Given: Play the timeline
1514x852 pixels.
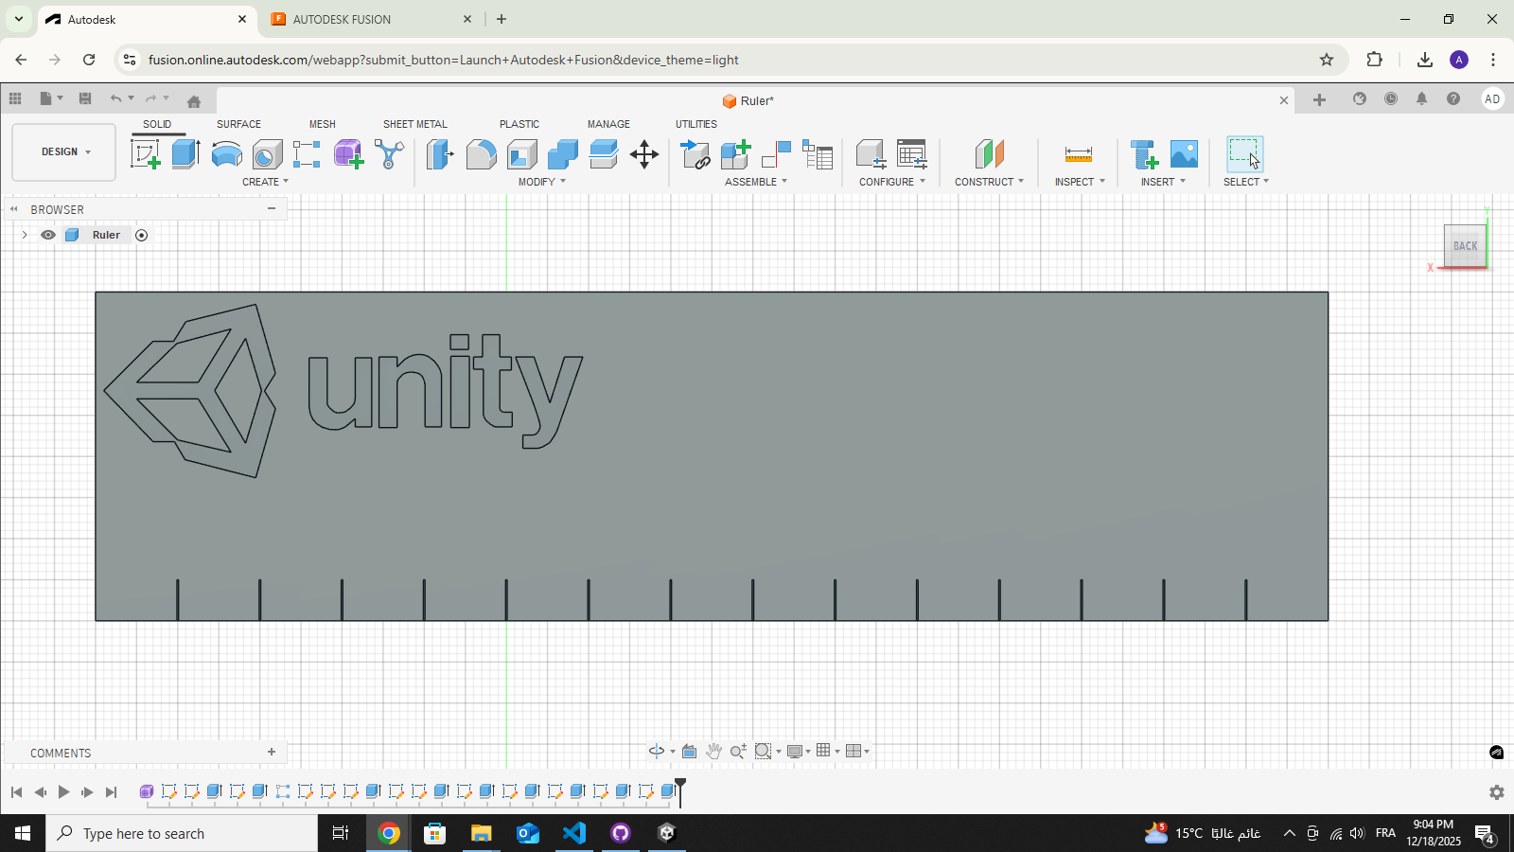Looking at the screenshot, I should coord(63,791).
